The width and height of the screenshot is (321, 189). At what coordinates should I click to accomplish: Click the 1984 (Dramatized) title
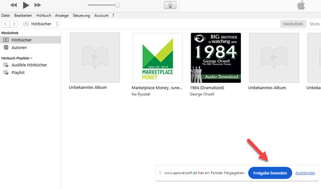tap(207, 88)
